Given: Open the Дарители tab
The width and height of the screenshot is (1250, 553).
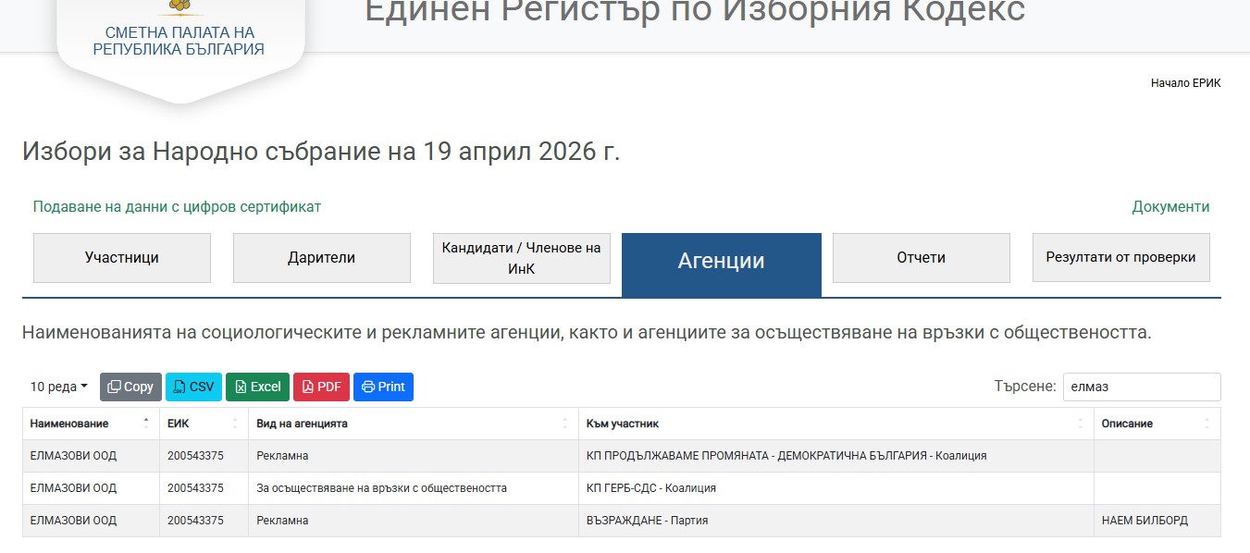Looking at the screenshot, I should [321, 258].
